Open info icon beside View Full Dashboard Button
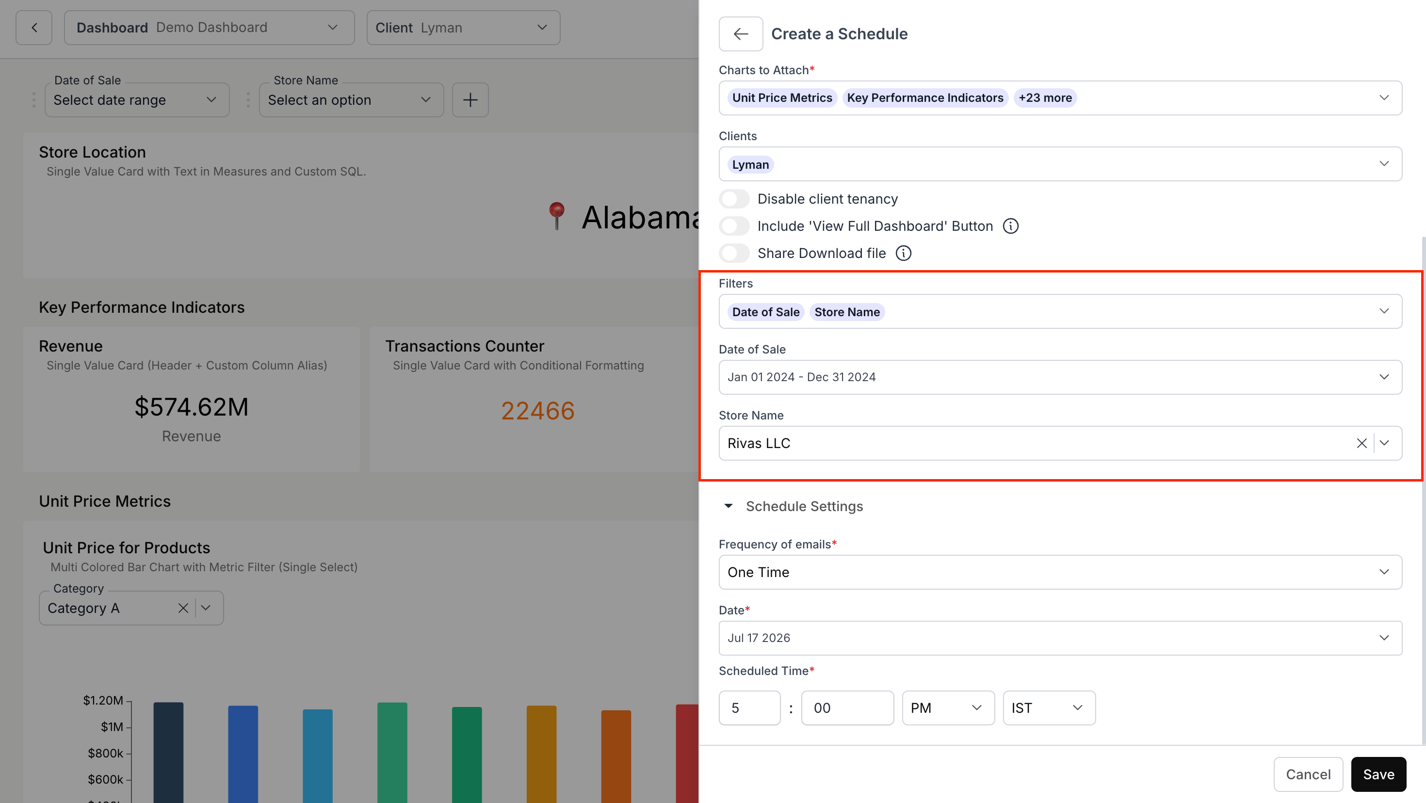The width and height of the screenshot is (1426, 803). [1010, 226]
